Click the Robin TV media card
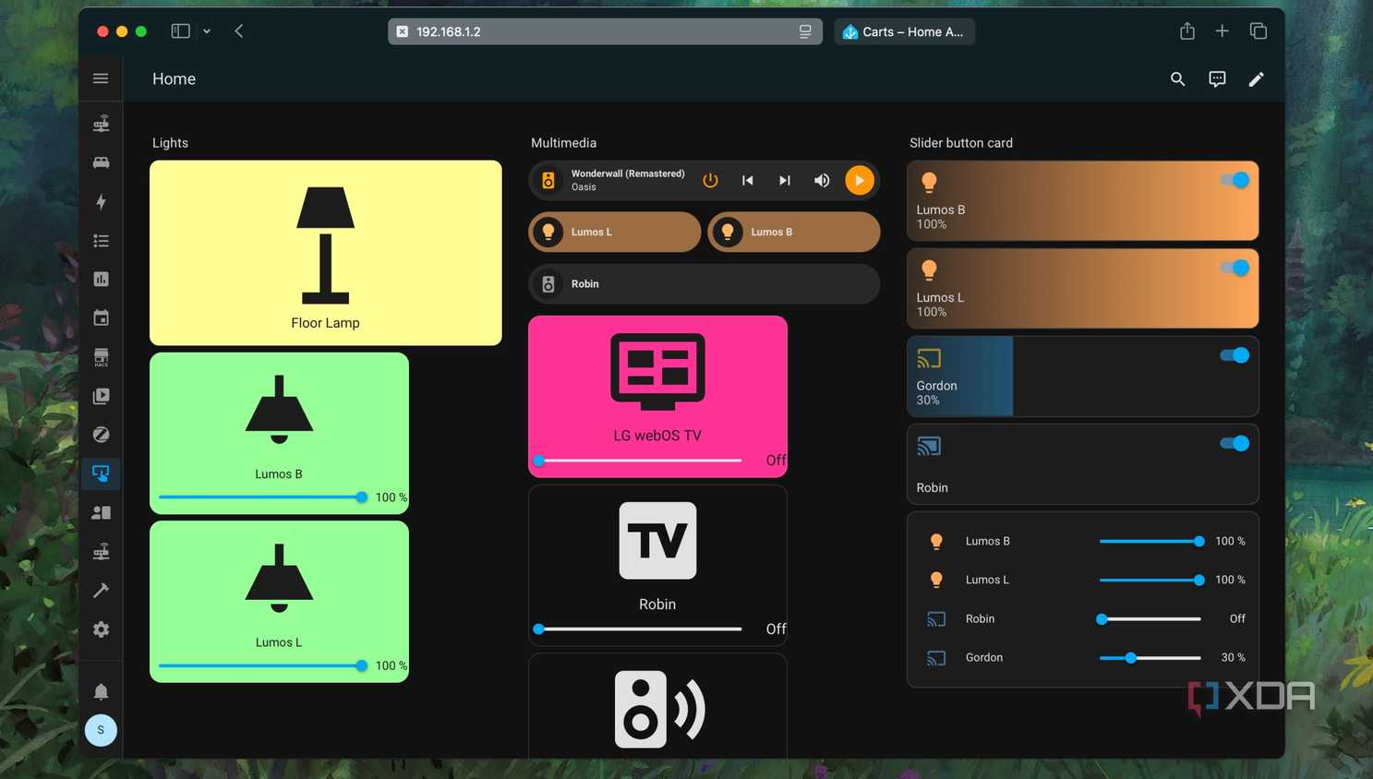 (657, 563)
